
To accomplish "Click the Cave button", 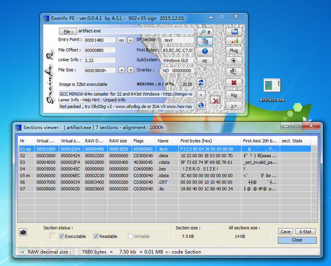I will 285,232.
